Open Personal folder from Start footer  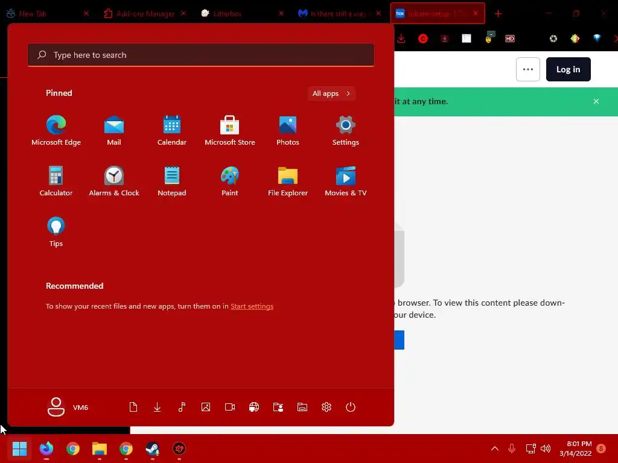pos(278,407)
